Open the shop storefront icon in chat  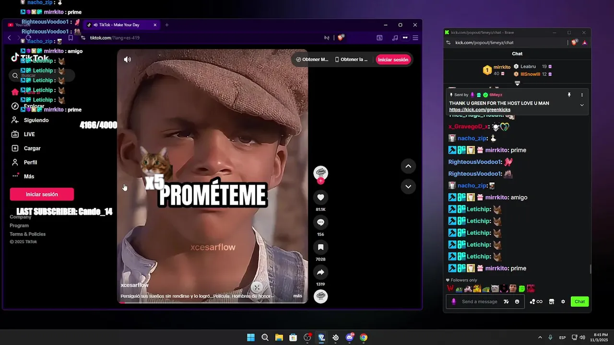coord(552,301)
